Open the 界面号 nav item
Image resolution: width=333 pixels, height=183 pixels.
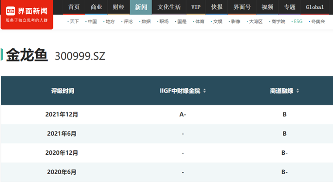[242, 7]
